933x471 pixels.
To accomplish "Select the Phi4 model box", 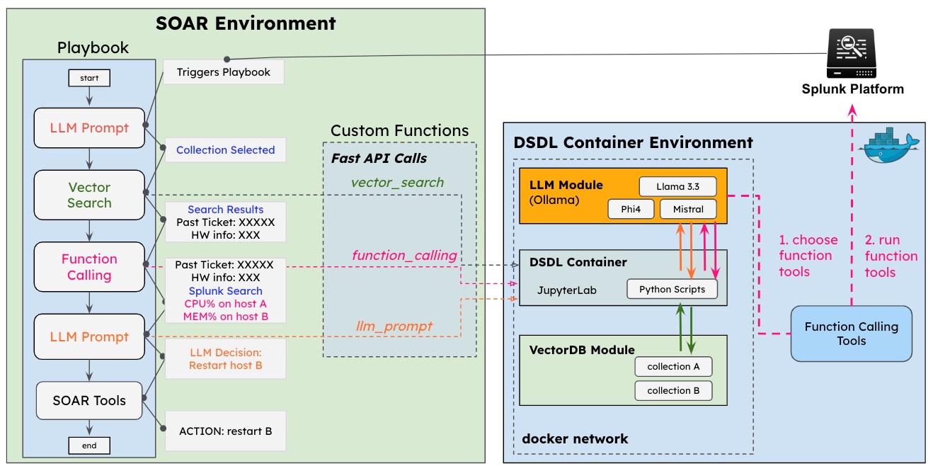I will pos(631,210).
